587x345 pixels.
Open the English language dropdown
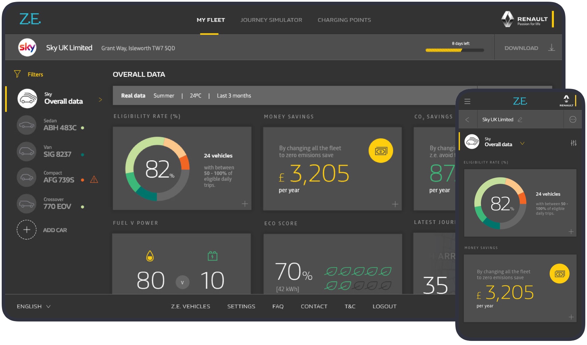pyautogui.click(x=33, y=306)
